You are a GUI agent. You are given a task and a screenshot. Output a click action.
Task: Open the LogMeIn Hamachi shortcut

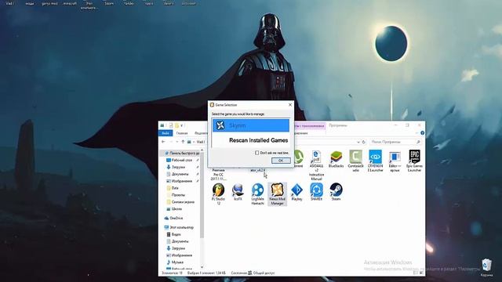[x=257, y=194]
